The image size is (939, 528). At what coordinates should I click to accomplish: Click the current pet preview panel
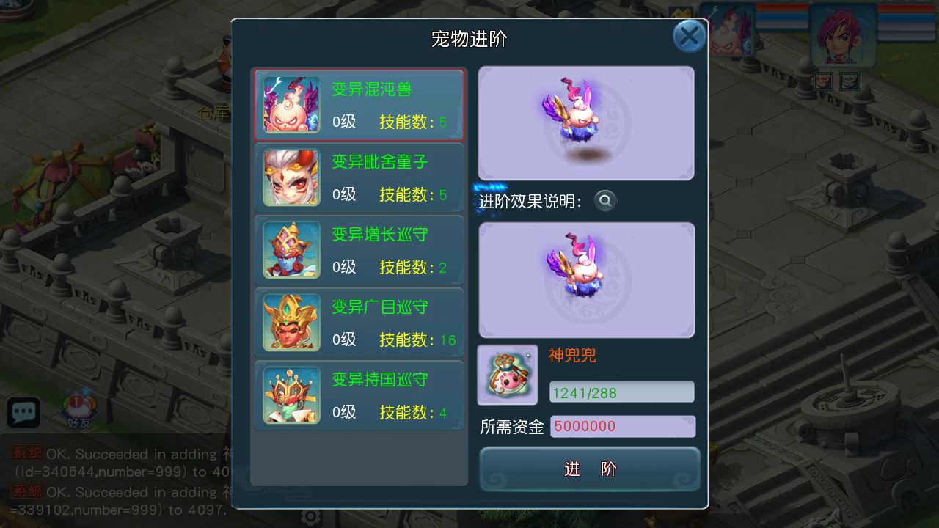586,123
